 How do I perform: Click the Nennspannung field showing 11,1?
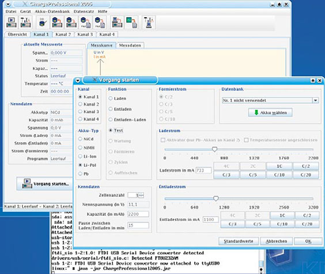[x=138, y=204]
